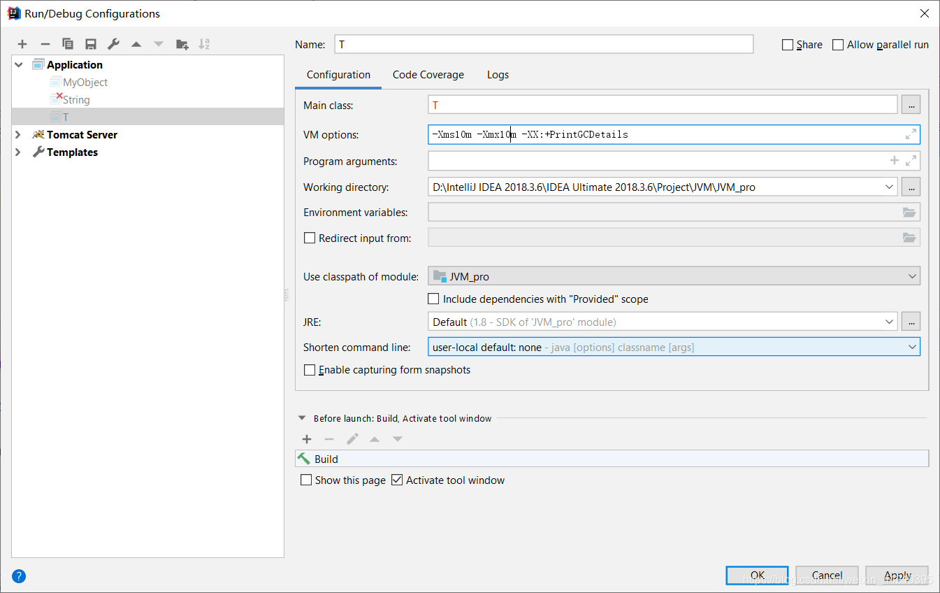Screen dimensions: 940x593
Task: Expand the Tomcat Server node
Action: [18, 134]
